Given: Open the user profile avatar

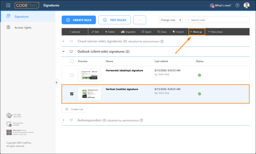Looking at the screenshot, I should point(247,5).
